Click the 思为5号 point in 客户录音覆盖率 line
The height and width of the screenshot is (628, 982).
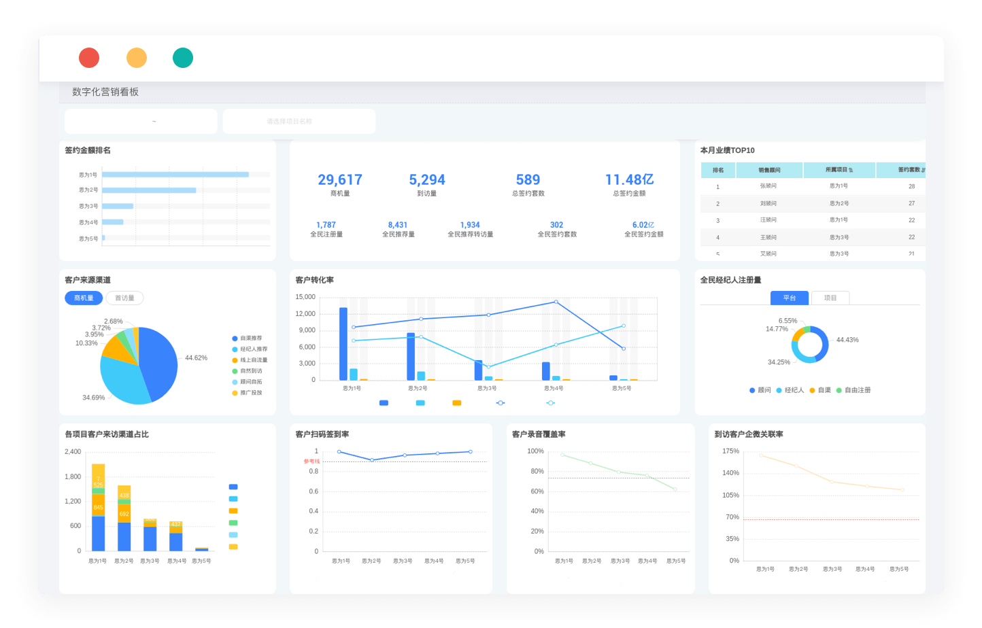tap(675, 489)
